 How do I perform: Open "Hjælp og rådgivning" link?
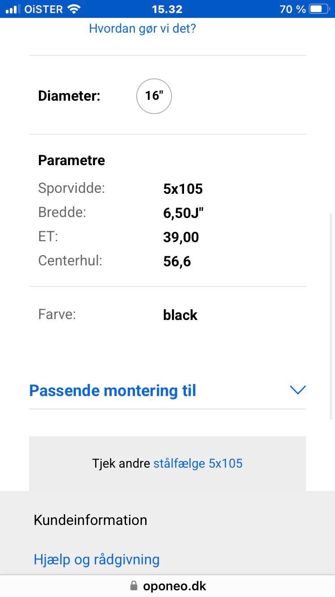pos(96,559)
